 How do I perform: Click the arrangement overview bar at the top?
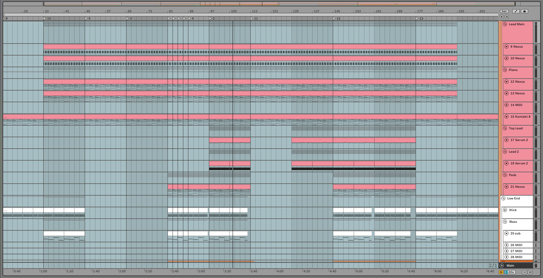279,4
